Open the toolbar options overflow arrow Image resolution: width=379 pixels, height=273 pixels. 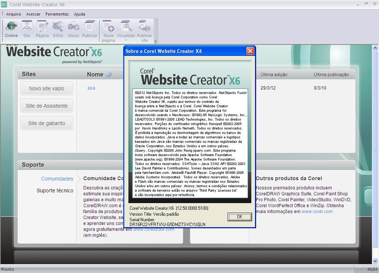[156, 41]
